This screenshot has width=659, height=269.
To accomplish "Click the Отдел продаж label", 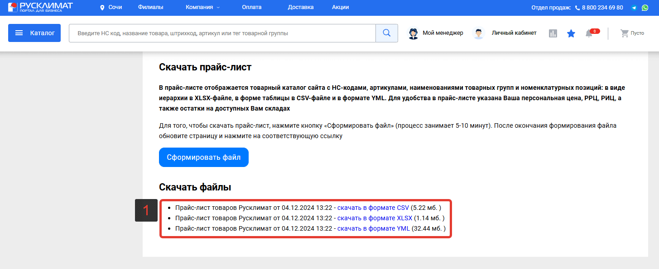I will point(551,8).
